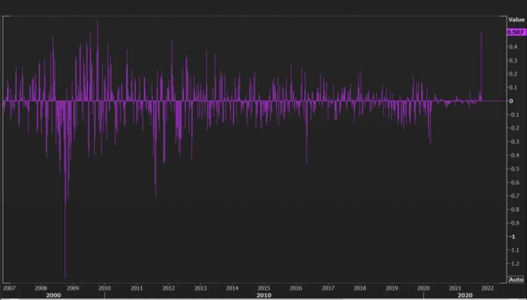Screen dimensions: 527x300
Task: Click the 0.4 value axis tick label
Action: coord(512,47)
